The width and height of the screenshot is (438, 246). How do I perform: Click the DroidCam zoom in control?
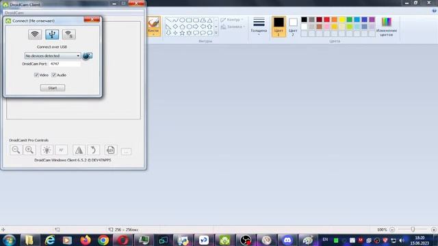pyautogui.click(x=29, y=150)
